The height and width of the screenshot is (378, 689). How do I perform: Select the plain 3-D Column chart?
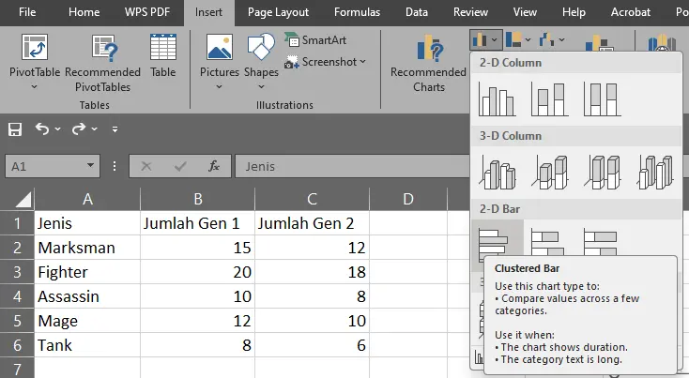655,173
